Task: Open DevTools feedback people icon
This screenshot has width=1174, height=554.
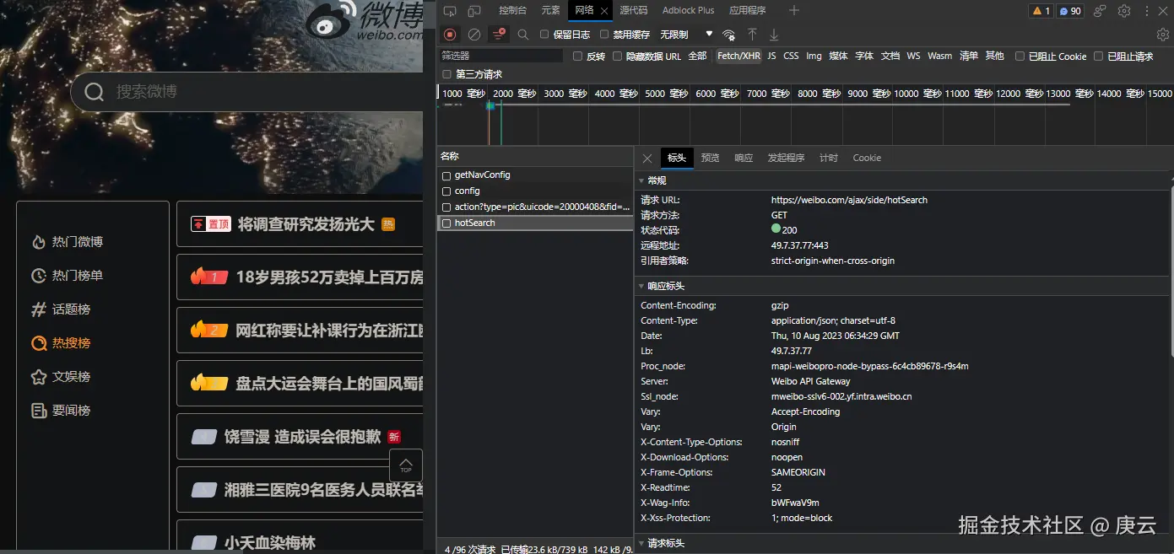Action: coord(1099,11)
